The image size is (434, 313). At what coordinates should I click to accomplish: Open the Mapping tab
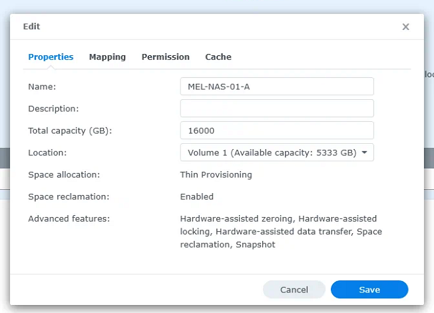(x=107, y=57)
